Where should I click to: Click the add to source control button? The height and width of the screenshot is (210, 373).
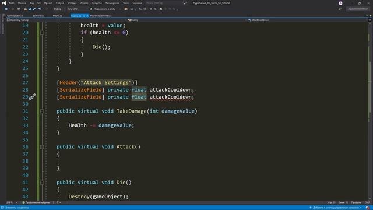click(x=336, y=208)
